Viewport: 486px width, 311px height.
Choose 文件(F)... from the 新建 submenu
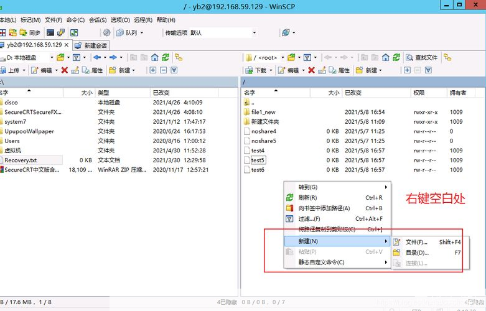coord(431,242)
